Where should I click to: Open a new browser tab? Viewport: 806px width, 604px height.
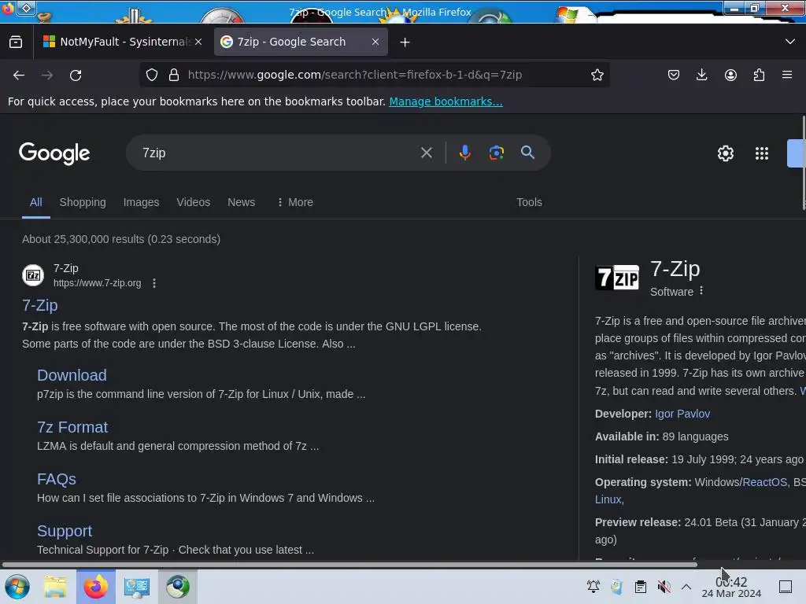pos(405,42)
